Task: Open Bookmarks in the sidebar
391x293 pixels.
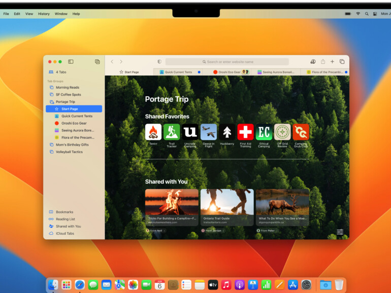Action: point(74,212)
